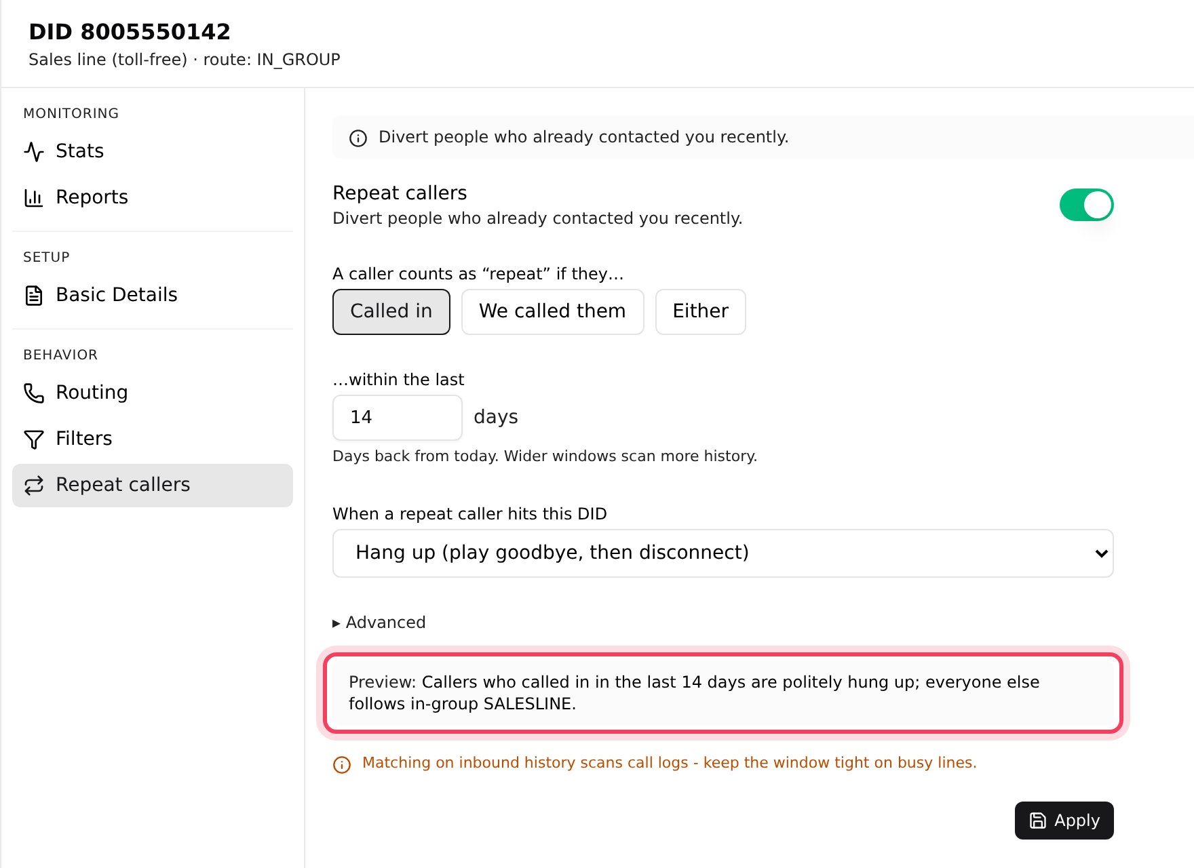Click 'Sales line (toll-free)' route subtitle
Viewport: 1194px width, 868px height.
pyautogui.click(x=185, y=60)
